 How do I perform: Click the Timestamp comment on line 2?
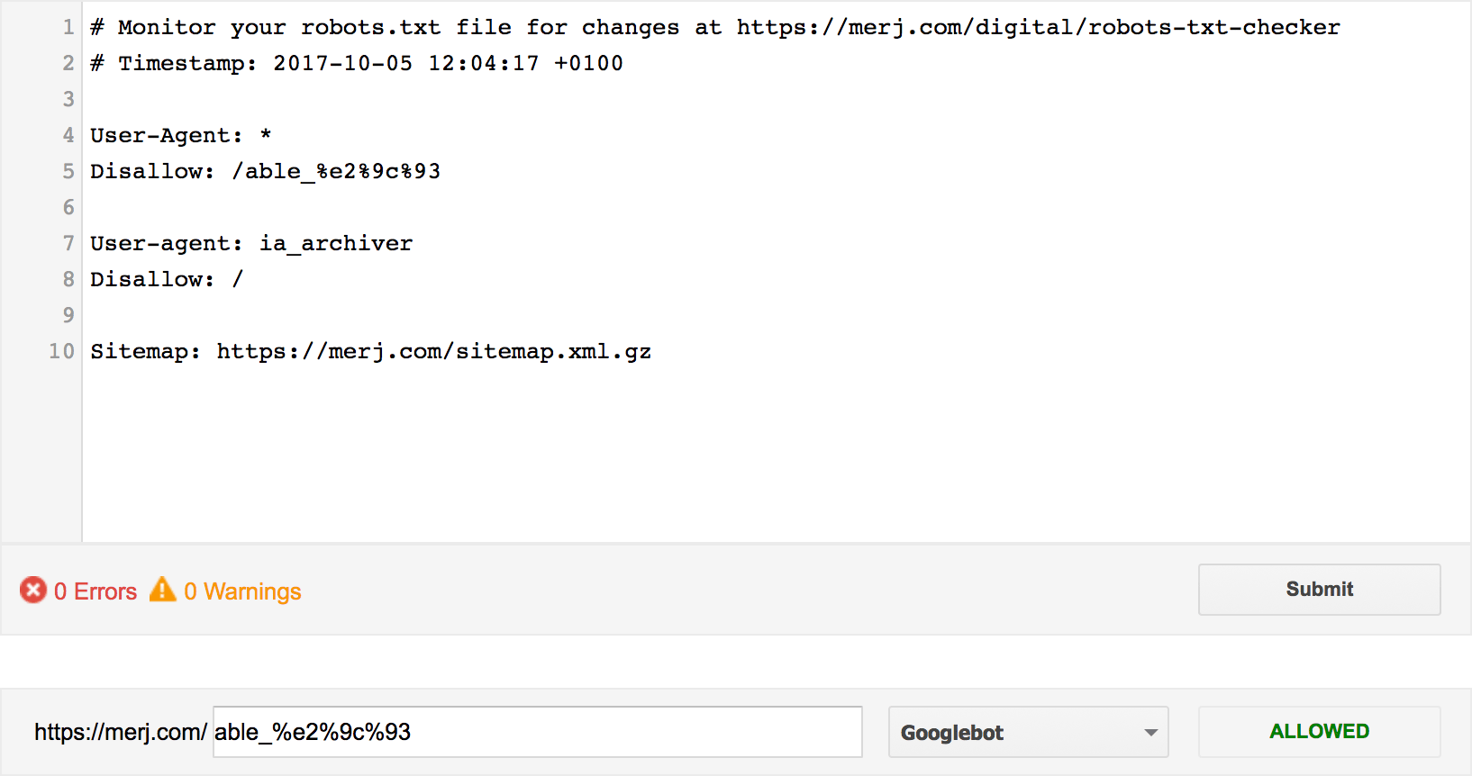[x=355, y=63]
